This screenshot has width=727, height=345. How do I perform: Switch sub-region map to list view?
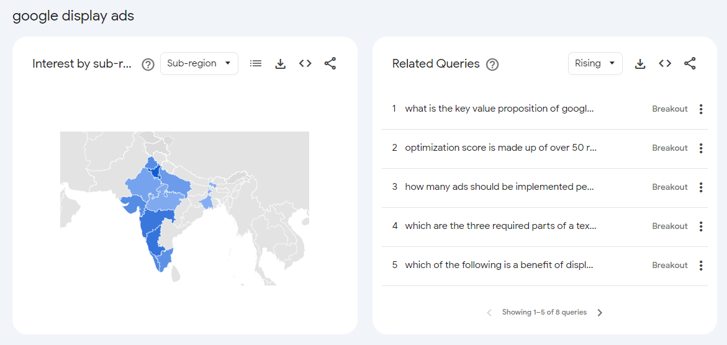click(x=256, y=63)
